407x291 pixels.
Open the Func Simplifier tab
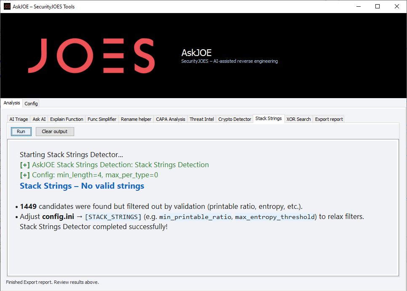click(102, 119)
